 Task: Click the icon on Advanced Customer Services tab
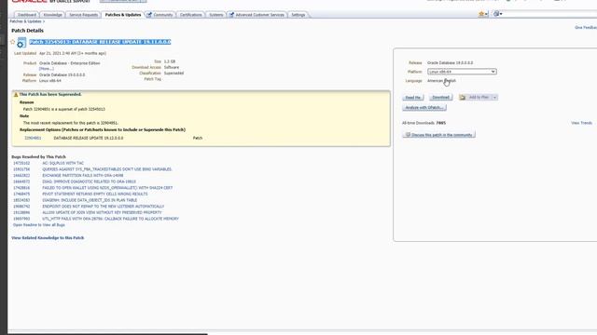point(231,15)
